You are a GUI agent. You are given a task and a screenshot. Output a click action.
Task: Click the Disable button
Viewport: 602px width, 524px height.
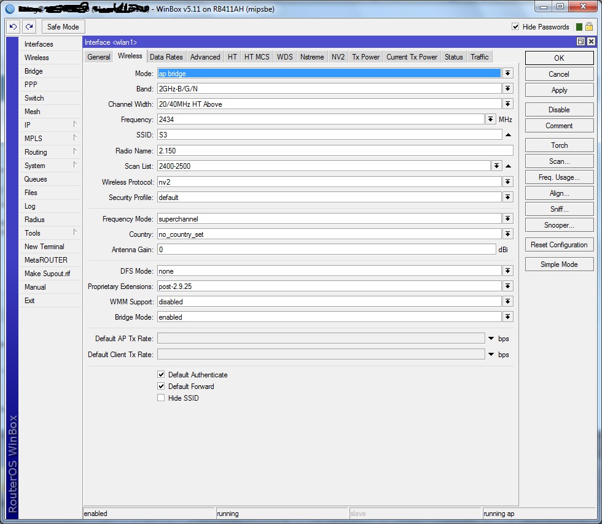click(559, 110)
